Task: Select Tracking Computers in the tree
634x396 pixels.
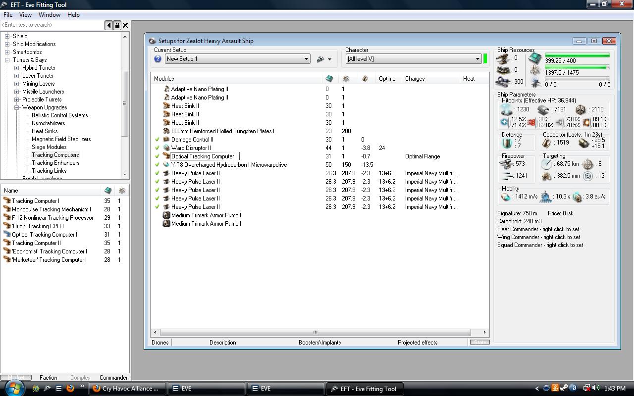Action: tap(55, 155)
